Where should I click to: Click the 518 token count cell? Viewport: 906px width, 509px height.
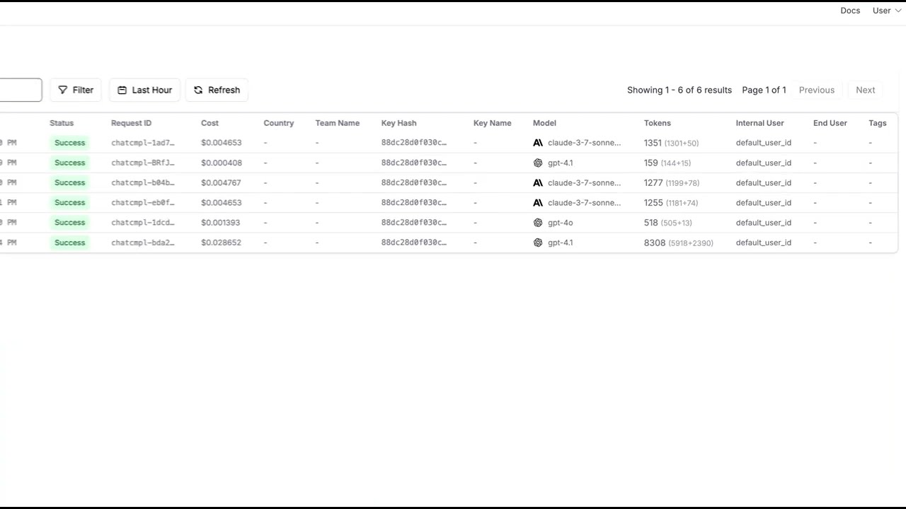667,223
